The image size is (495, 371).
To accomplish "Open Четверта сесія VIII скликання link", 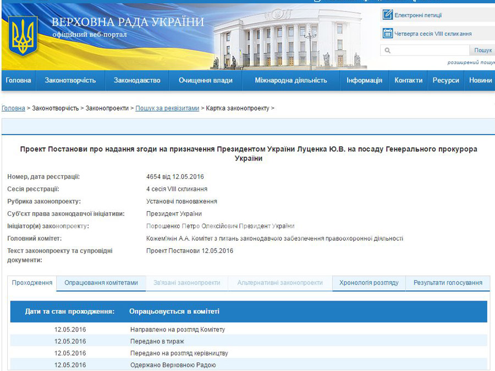I will tap(433, 34).
